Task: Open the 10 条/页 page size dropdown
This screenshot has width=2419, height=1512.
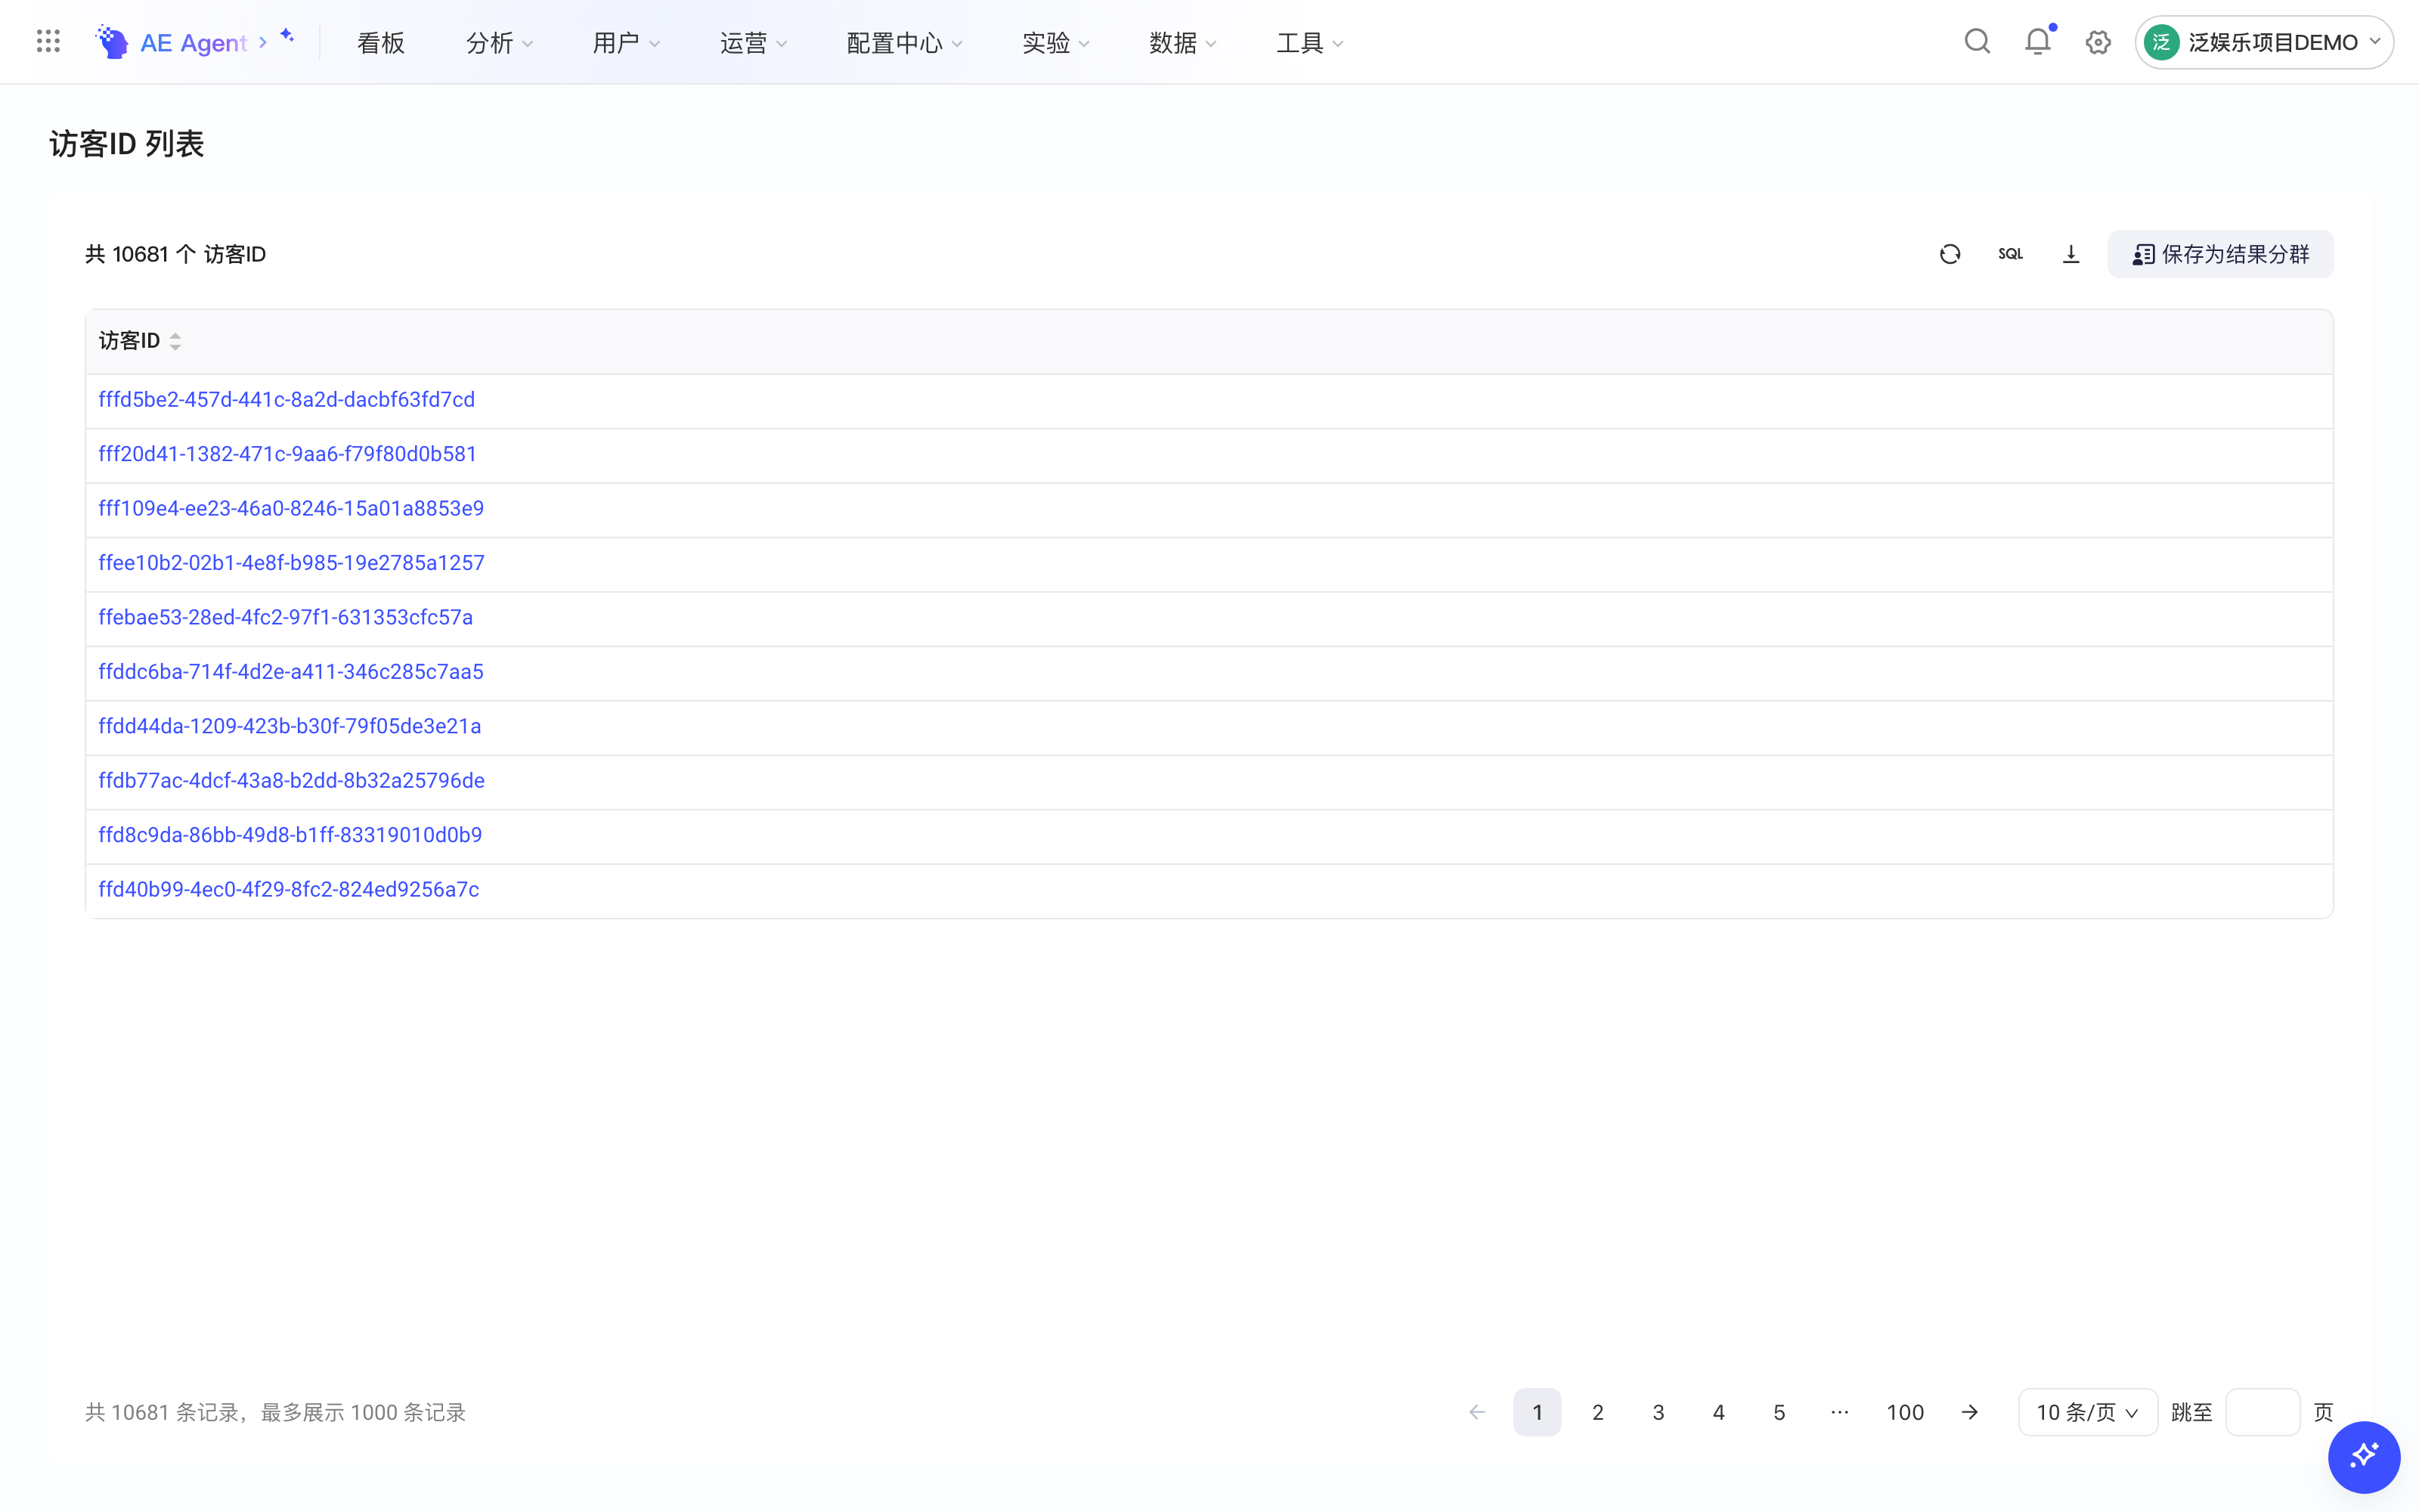Action: [x=2087, y=1412]
